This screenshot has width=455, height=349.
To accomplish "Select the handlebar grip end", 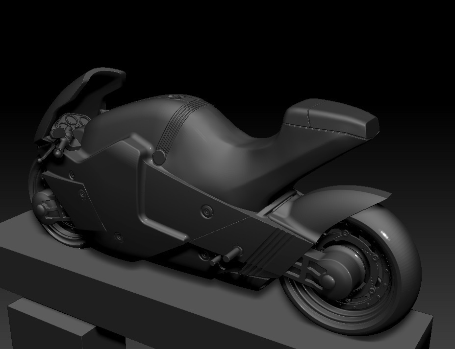I will [58, 152].
